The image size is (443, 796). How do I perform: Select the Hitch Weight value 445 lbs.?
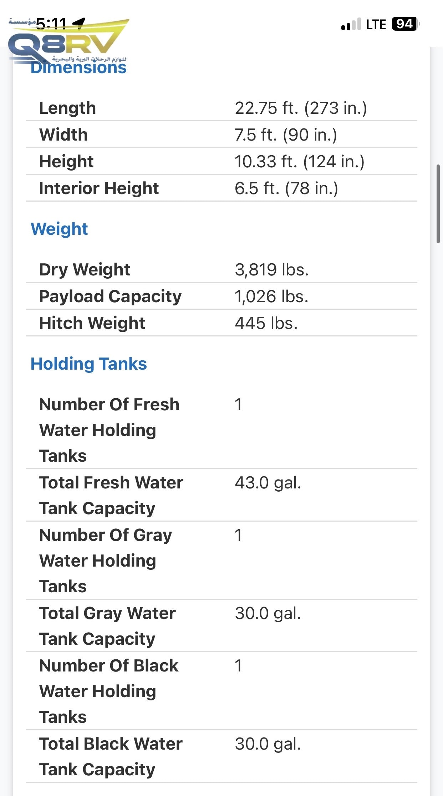pos(266,323)
